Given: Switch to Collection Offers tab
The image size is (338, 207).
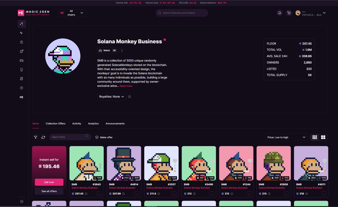Looking at the screenshot, I should [55, 124].
